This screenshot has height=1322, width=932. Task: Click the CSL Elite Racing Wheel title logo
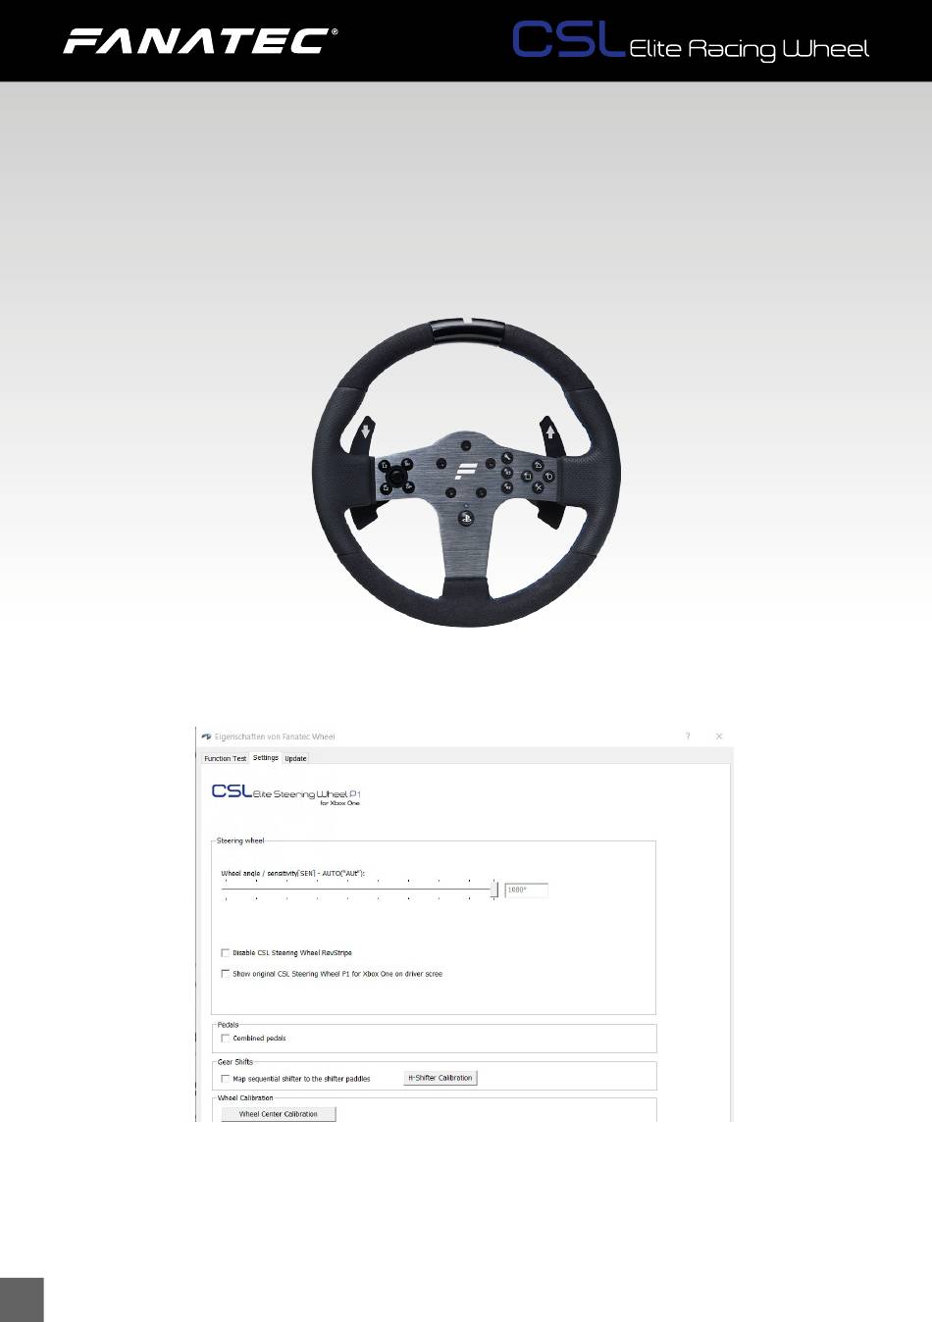tap(691, 41)
